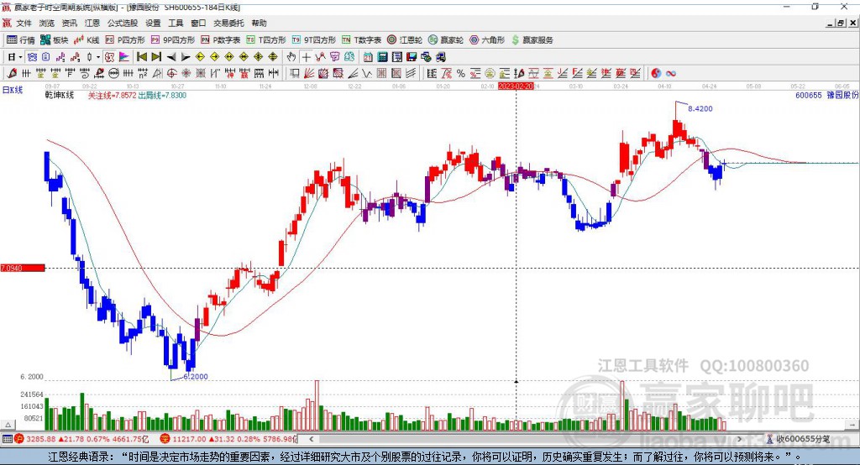860x465 pixels.
Task: Click the blue infinity symbol icon
Action: coord(671,74)
